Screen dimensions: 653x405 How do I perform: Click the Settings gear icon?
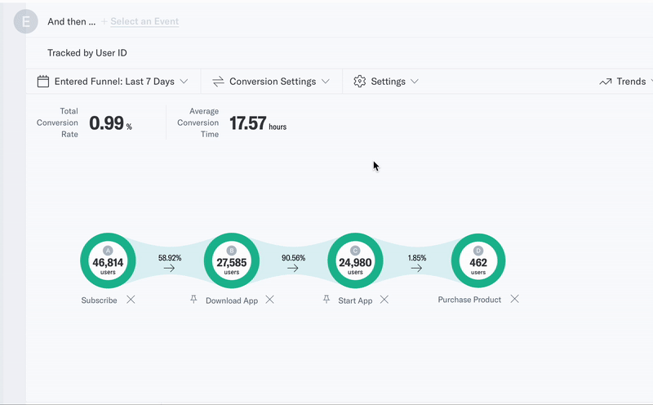coord(359,82)
